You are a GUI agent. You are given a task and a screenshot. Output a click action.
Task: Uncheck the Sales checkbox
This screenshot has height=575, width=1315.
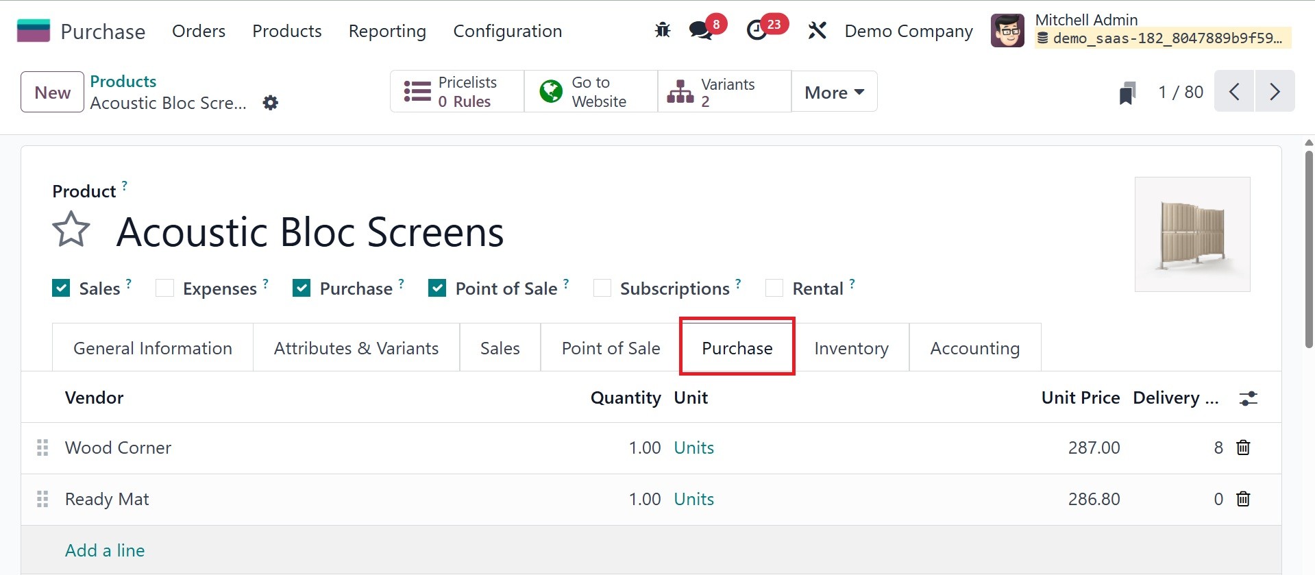tap(61, 288)
